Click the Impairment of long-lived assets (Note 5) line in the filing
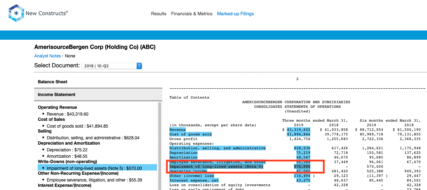Image resolution: width=427 pixels, height=190 pixels. [216, 167]
